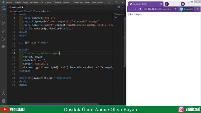
Task: Open editor More Actions ellipsis
Action: click(122, 7)
